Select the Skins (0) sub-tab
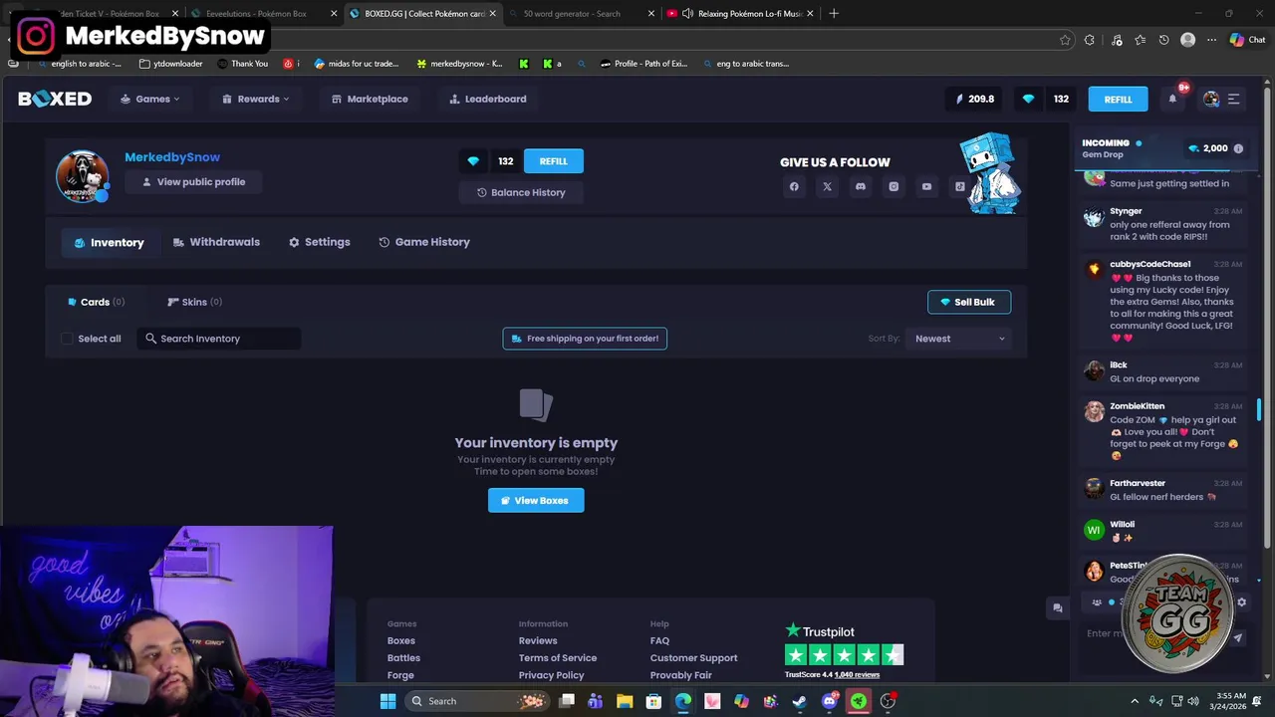The width and height of the screenshot is (1275, 717). (x=194, y=302)
